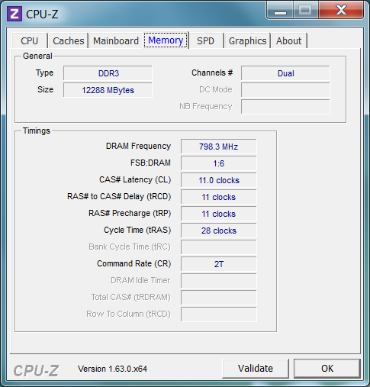Click the CPU-Z purple Z title icon
370x387 pixels.
pos(14,14)
